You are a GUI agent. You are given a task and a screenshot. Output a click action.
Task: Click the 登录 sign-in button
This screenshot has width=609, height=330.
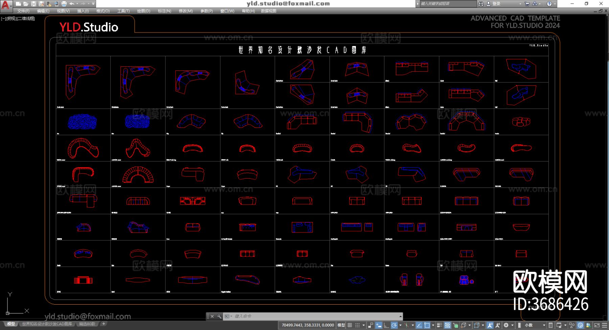pos(496,4)
